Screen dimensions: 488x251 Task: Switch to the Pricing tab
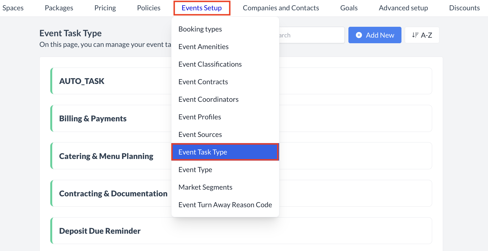coord(105,8)
